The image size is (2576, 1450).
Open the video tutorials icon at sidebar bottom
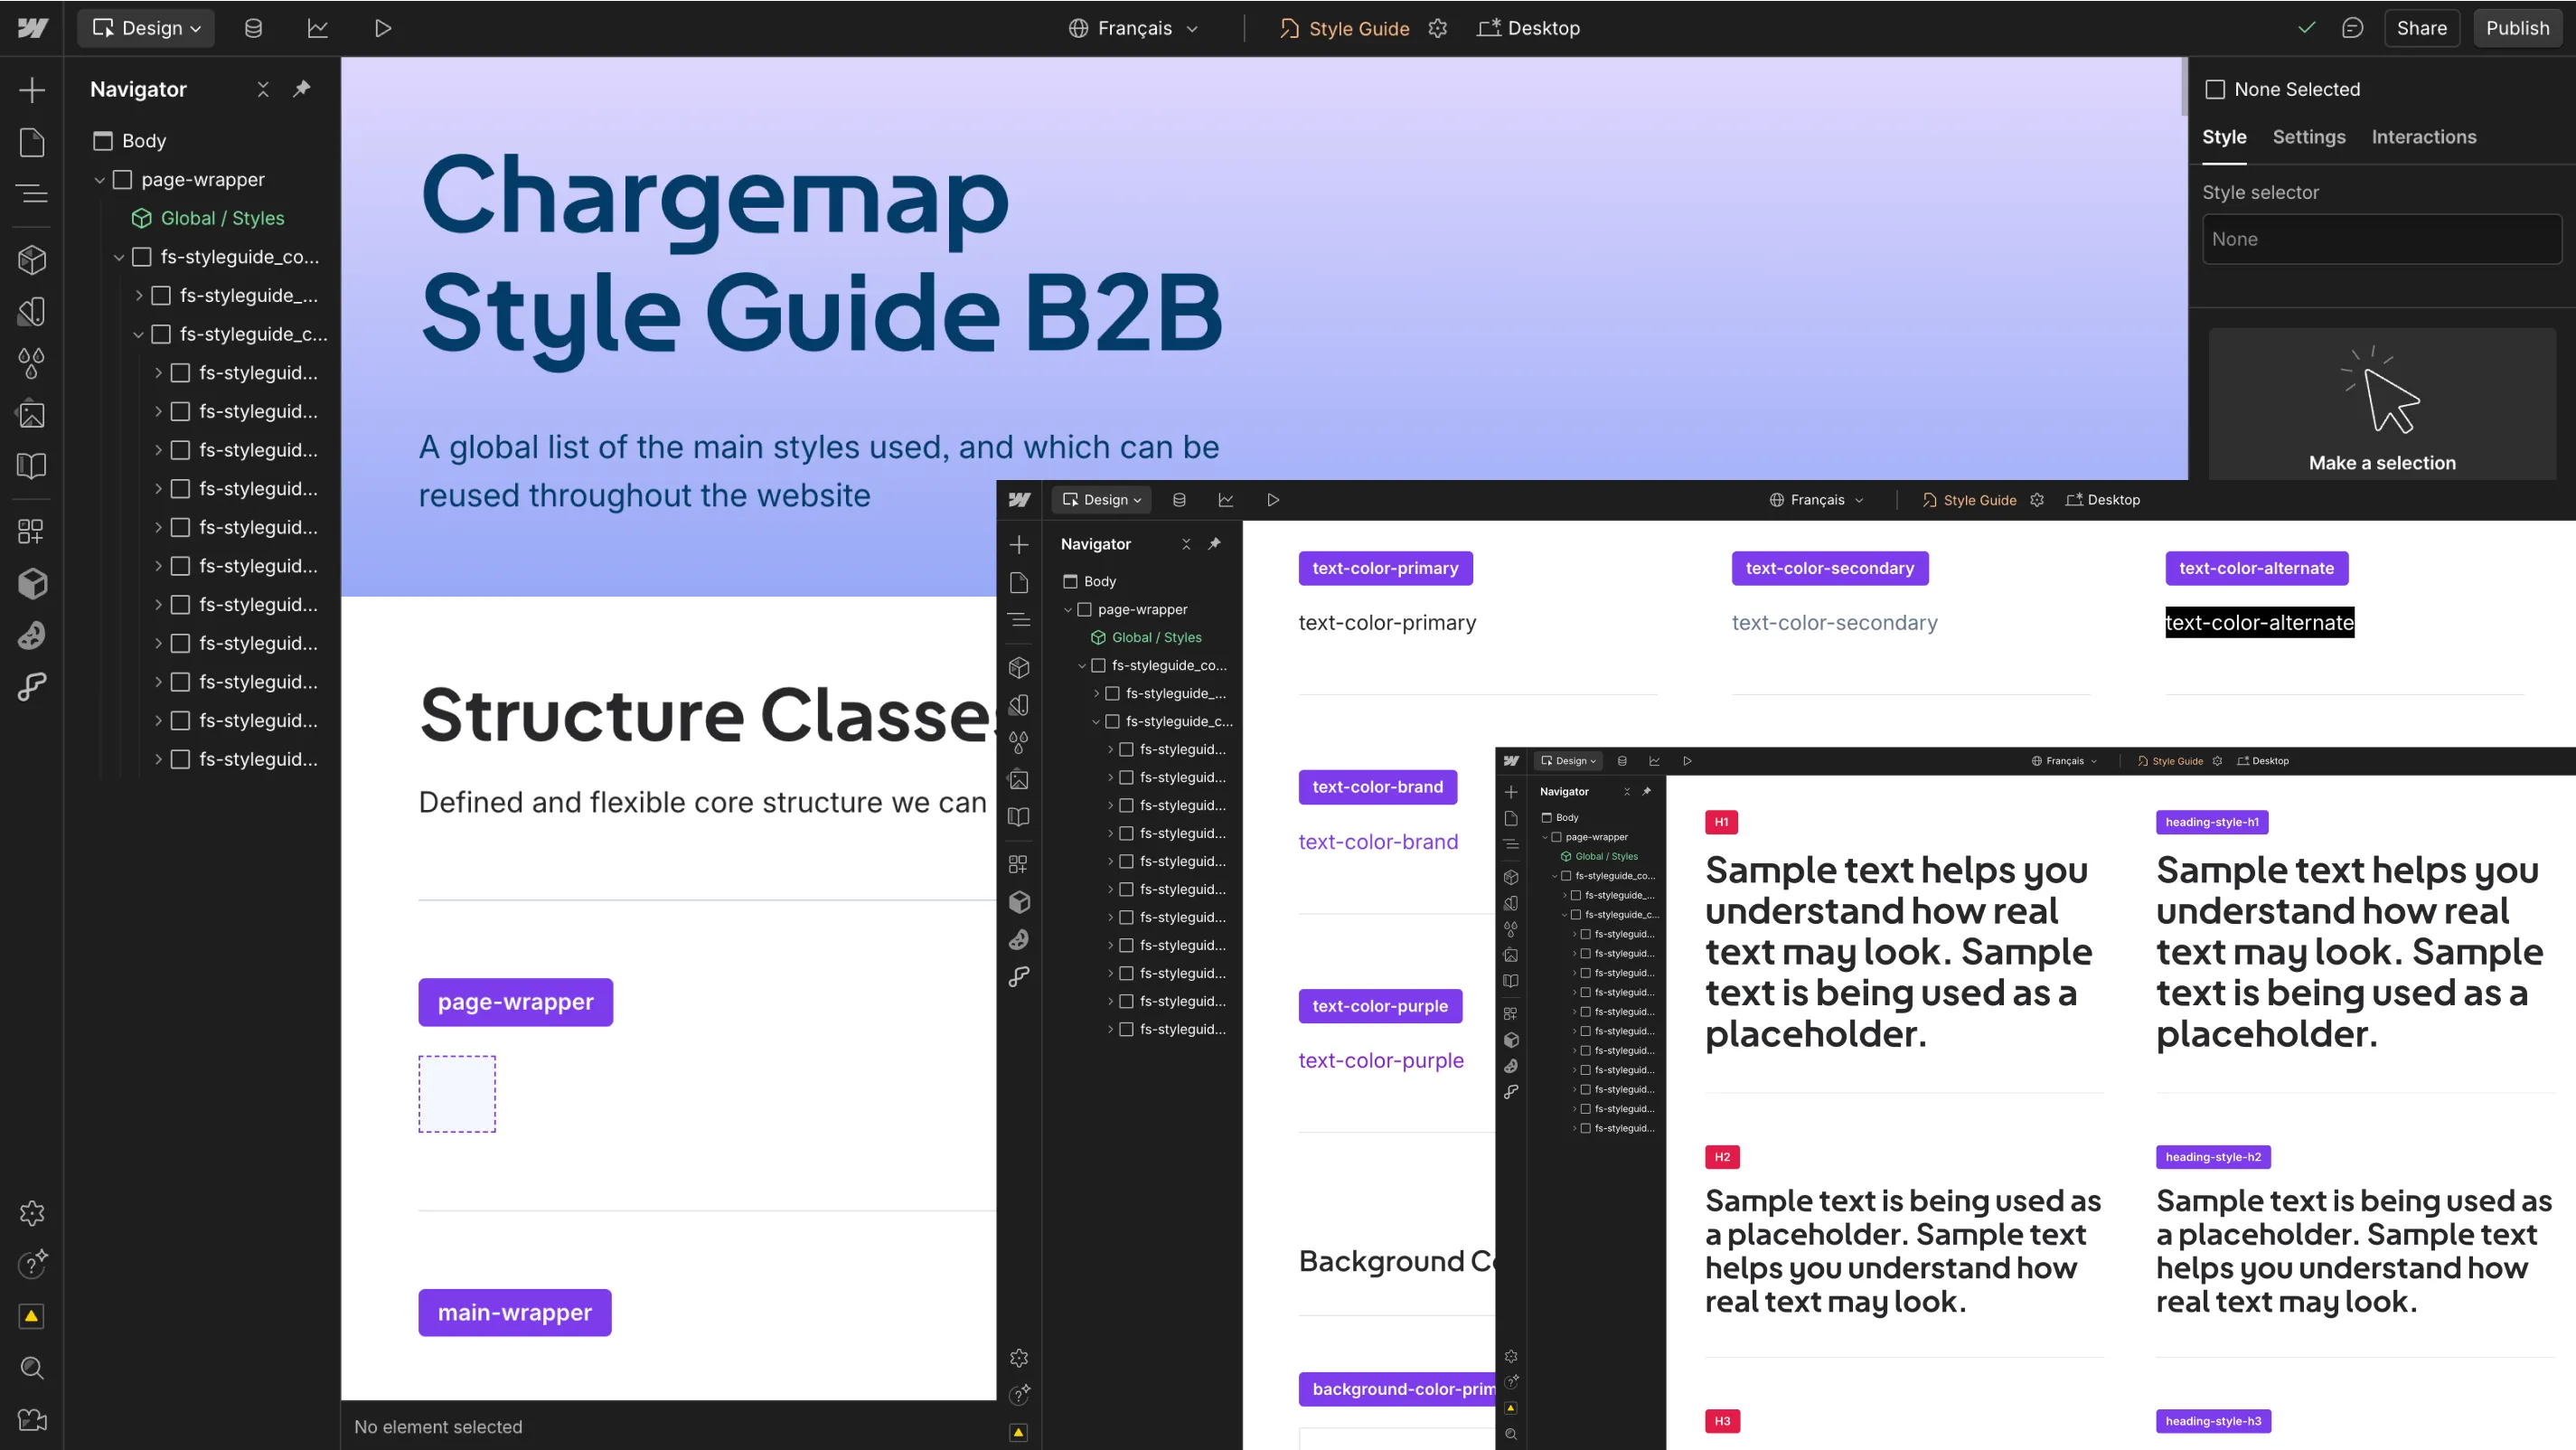(x=32, y=1420)
